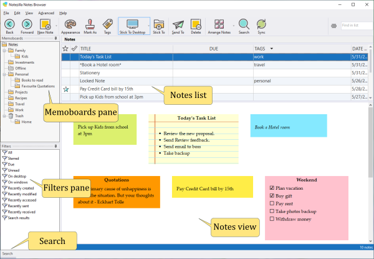
Task: Click the Sync toolbar icon
Action: [x=261, y=25]
